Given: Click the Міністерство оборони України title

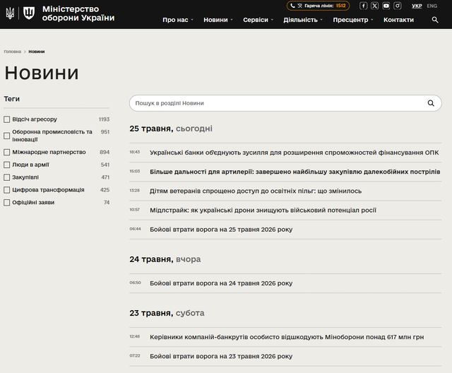Looking at the screenshot, I should click(x=78, y=13).
